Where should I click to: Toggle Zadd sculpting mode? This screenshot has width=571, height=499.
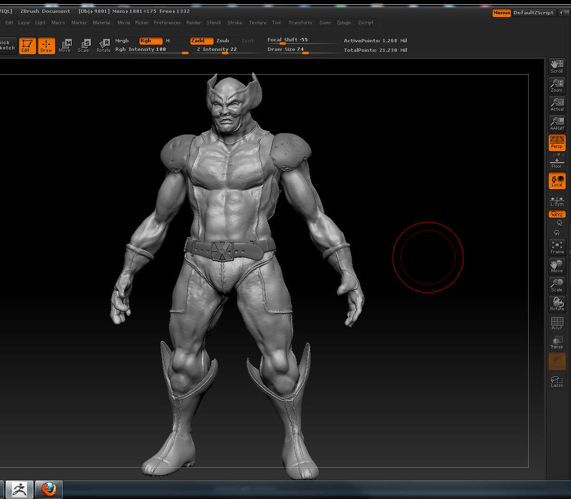point(202,41)
